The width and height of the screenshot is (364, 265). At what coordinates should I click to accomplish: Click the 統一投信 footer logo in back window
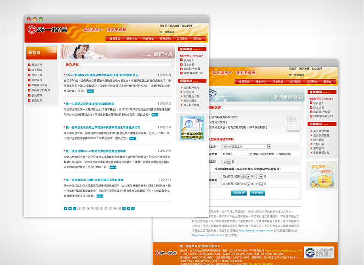(x=166, y=253)
